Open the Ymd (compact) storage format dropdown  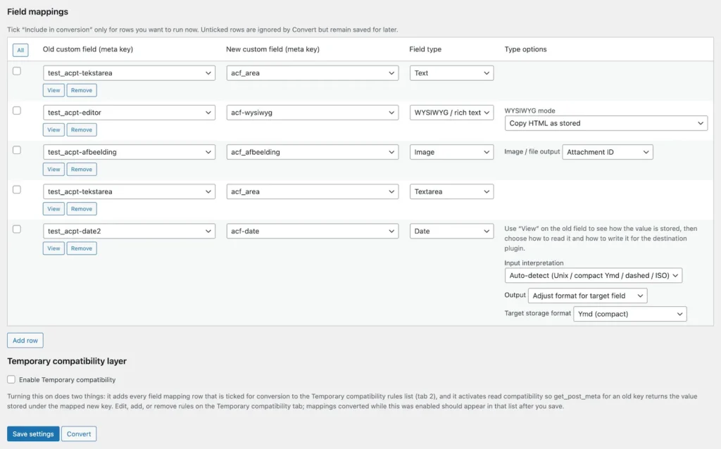click(x=630, y=314)
